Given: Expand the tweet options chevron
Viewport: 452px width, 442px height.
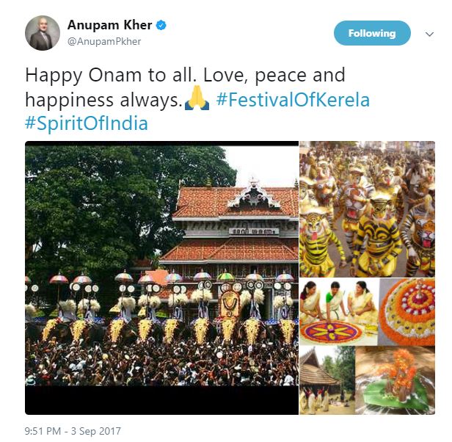Looking at the screenshot, I should [429, 34].
